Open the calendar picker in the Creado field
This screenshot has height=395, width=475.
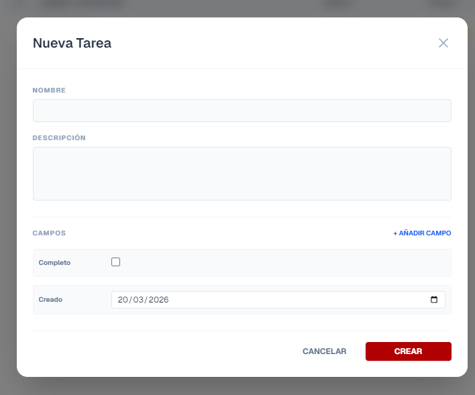point(434,300)
